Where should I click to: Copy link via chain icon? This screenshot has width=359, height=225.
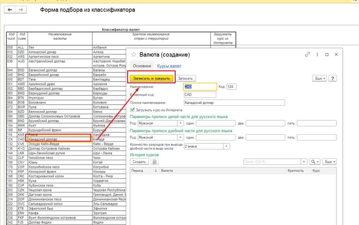[x=307, y=54]
